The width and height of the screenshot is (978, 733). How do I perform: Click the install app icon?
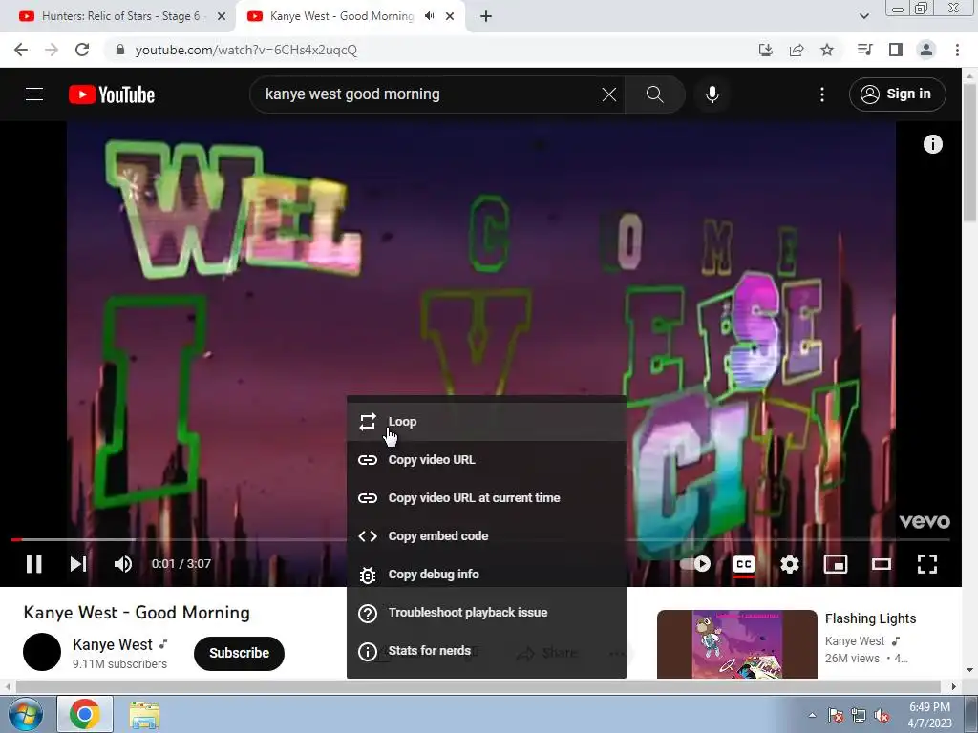[x=765, y=50]
